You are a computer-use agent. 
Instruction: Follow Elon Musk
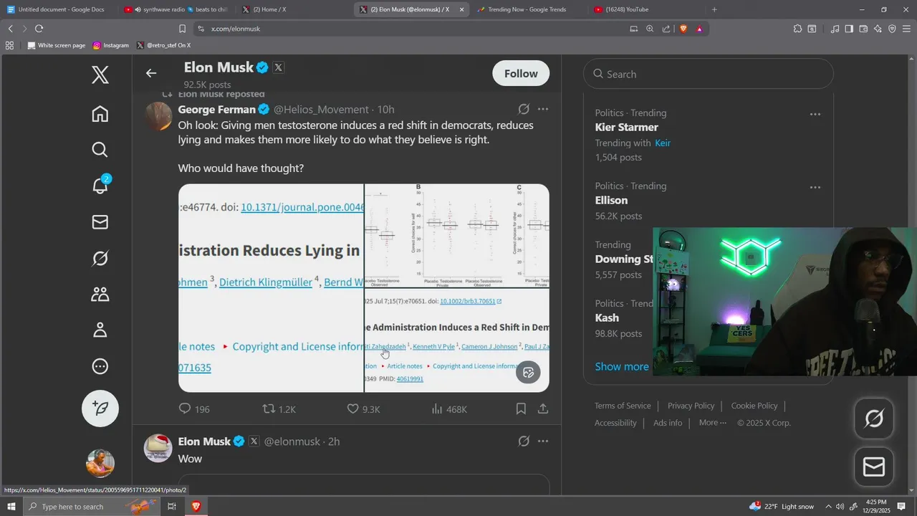coord(521,74)
